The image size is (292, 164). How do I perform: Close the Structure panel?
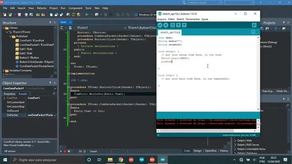point(55,22)
